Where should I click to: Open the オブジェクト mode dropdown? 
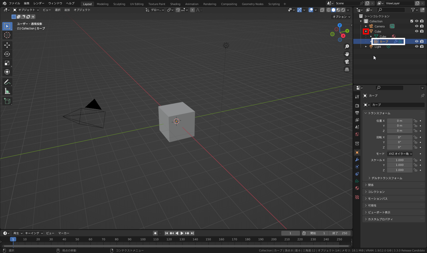26,10
